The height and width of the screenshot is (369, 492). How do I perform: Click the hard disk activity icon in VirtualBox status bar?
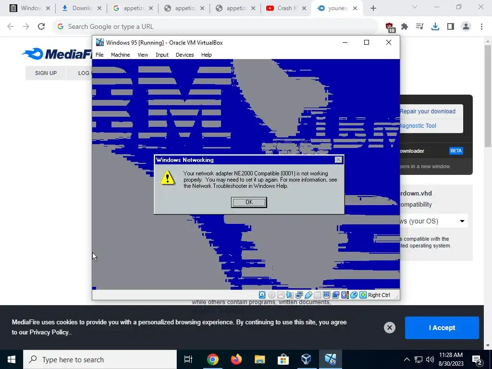[x=262, y=295]
